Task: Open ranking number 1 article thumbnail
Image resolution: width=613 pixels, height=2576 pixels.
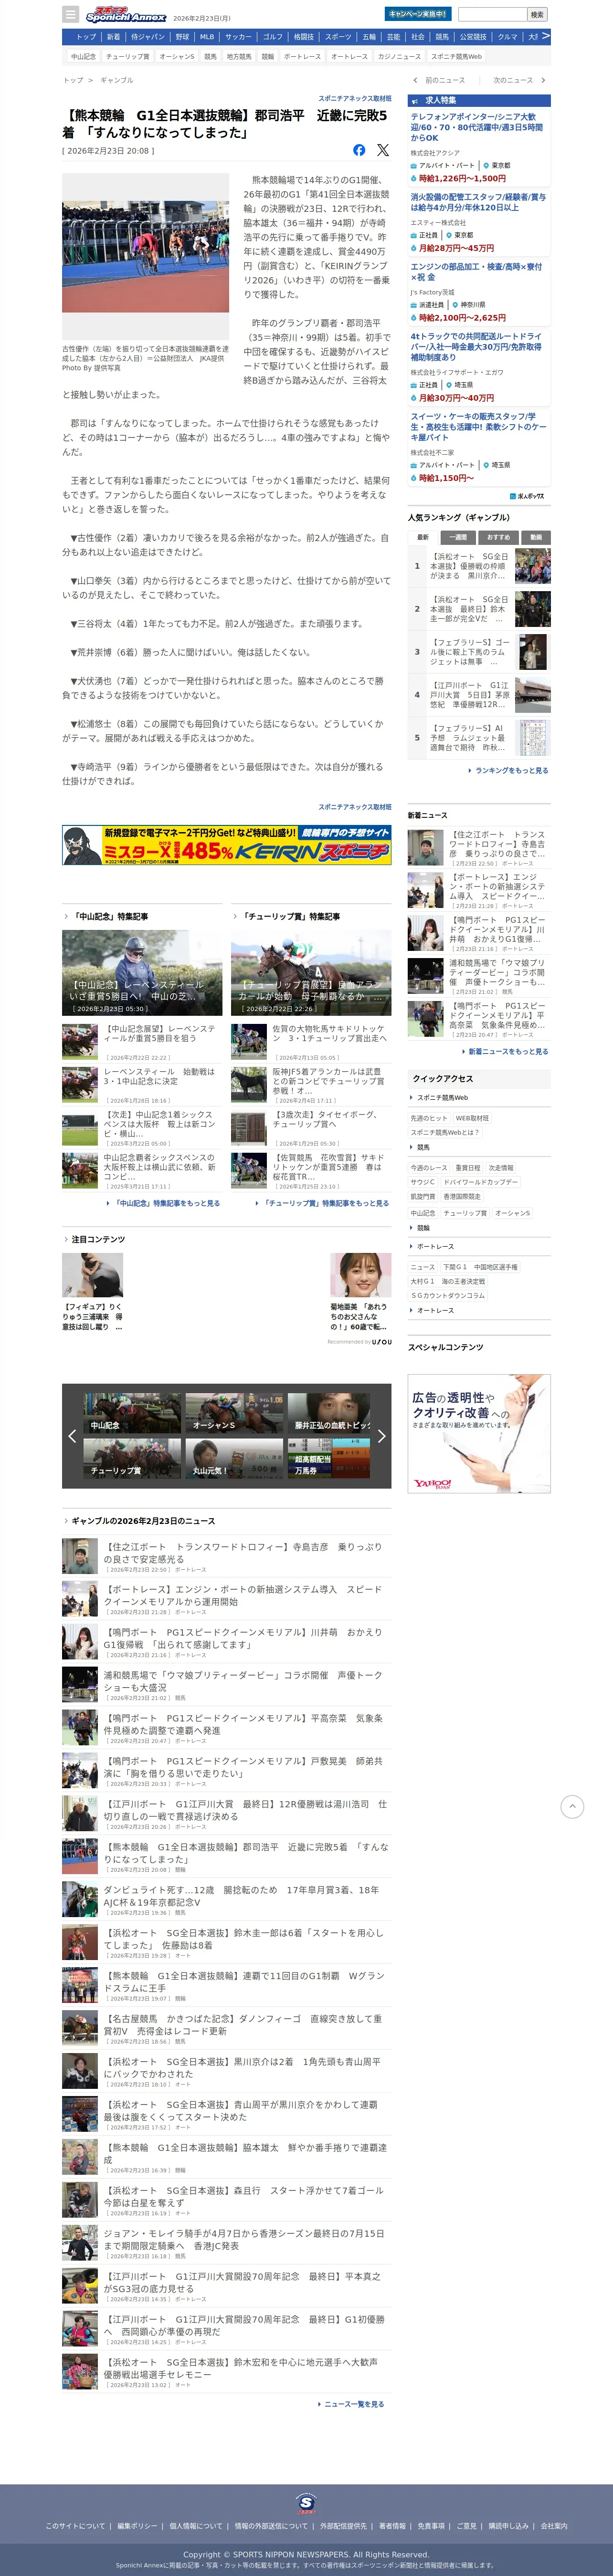Action: 532,566
